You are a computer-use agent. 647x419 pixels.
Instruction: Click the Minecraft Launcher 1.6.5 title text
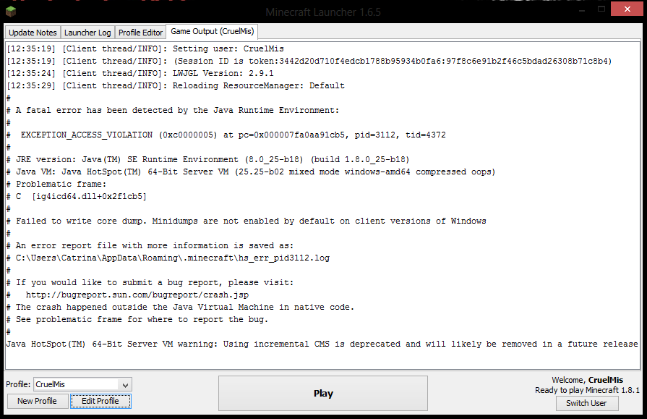point(323,12)
